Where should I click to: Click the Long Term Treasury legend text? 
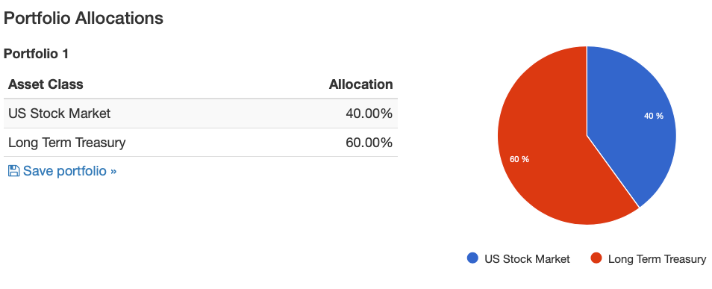657,259
